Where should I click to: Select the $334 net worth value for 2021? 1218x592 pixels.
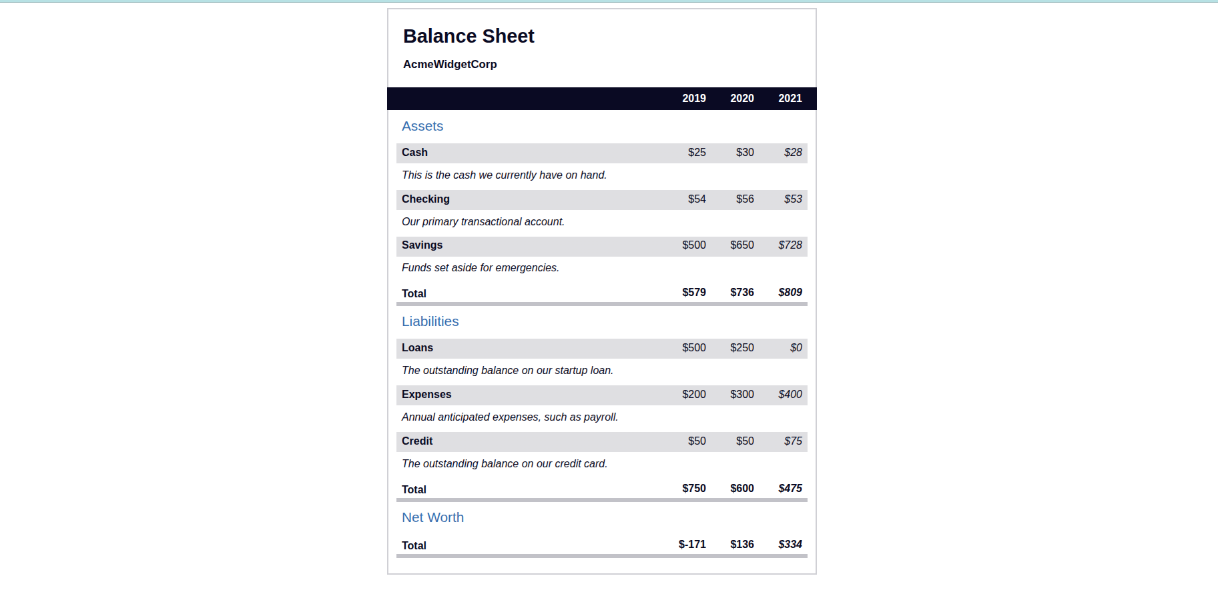point(790,545)
